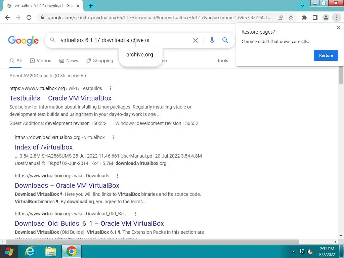The image size is (344, 258).
Task: Open Index of /virtualbox result
Action: [x=44, y=147]
